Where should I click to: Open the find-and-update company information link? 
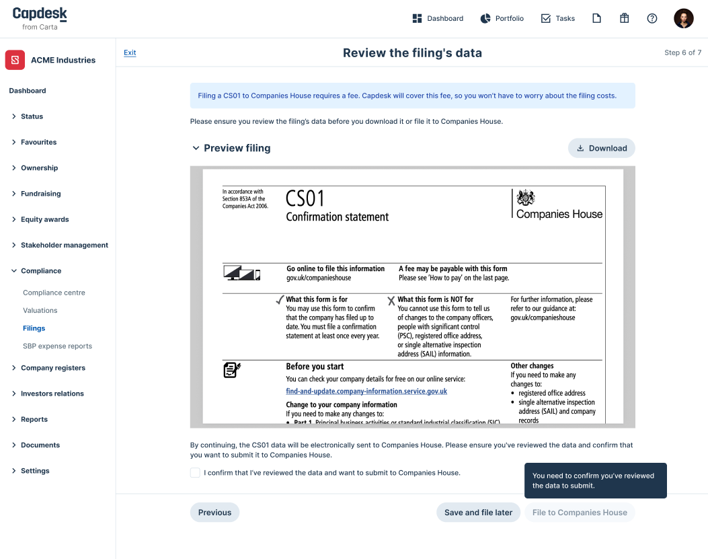pos(366,391)
